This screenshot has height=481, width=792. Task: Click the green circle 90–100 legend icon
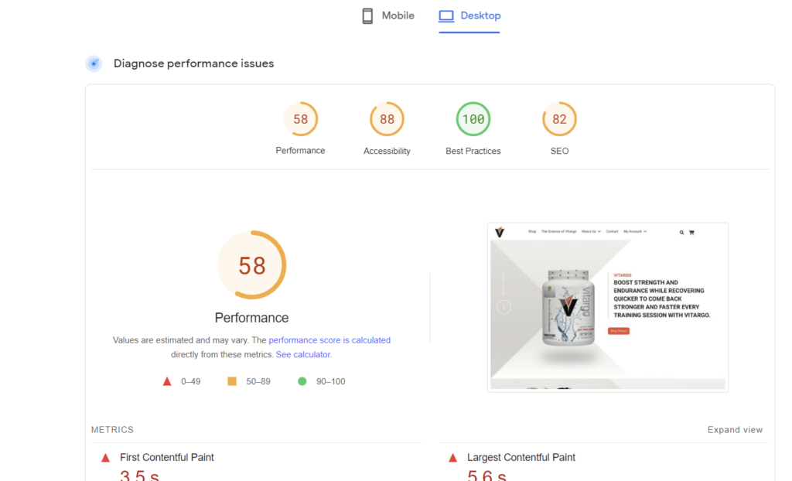pyautogui.click(x=302, y=381)
